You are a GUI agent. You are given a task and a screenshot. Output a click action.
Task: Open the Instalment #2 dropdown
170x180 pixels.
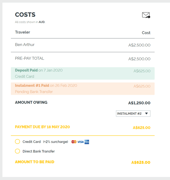(133, 113)
